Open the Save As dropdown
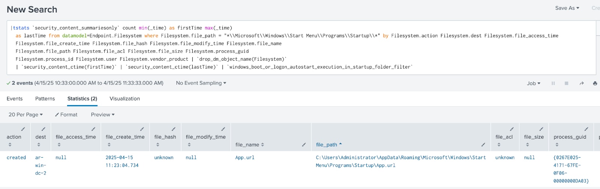Screen dimensions: 600x189 pos(567,8)
